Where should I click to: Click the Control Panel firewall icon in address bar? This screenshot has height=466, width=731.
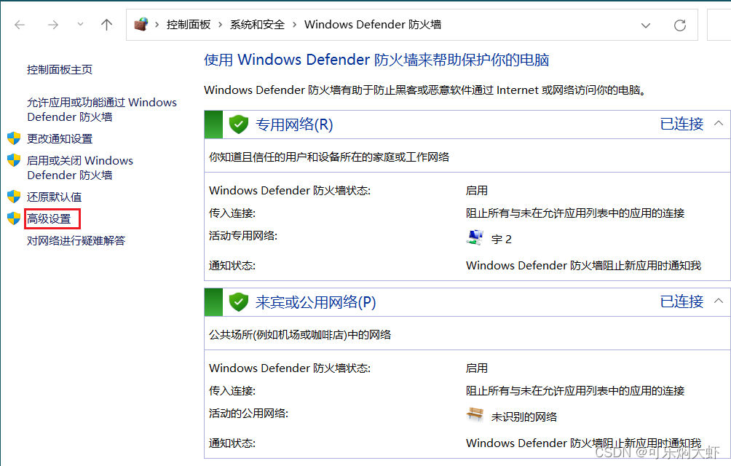pos(141,24)
